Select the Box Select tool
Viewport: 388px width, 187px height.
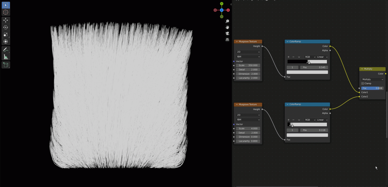tap(6, 5)
